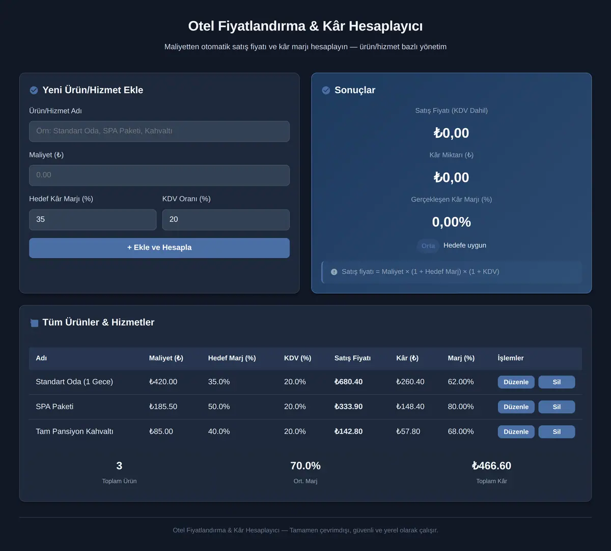This screenshot has height=551, width=611.
Task: Focus the Ürün/Hizmet Adı input field
Action: point(159,131)
